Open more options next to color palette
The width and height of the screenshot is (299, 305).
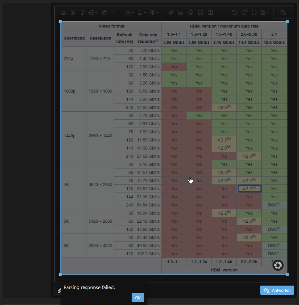(113, 13)
